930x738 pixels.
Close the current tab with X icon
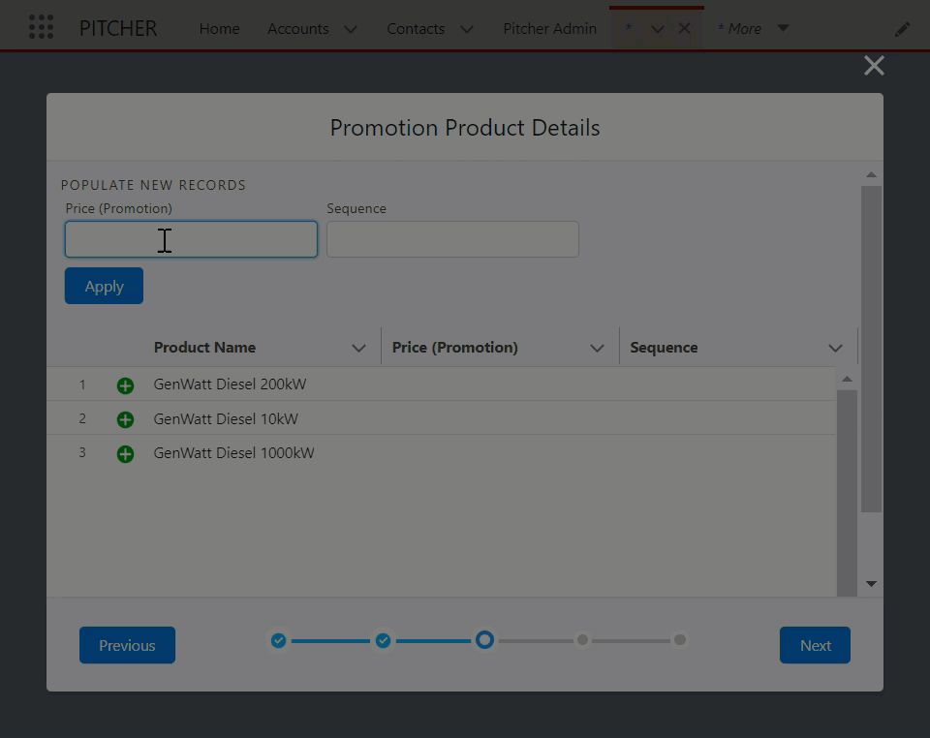(x=684, y=28)
